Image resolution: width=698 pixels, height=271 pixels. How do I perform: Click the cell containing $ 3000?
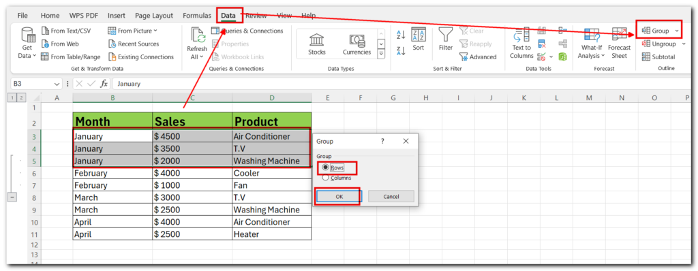point(192,197)
